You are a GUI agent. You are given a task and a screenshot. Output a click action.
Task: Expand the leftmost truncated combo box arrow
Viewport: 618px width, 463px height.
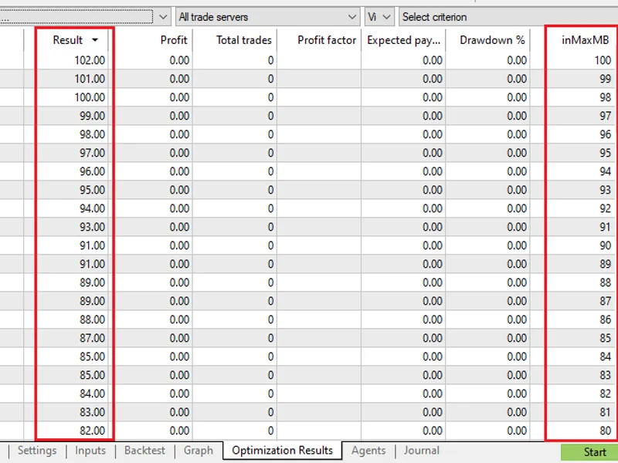point(163,17)
